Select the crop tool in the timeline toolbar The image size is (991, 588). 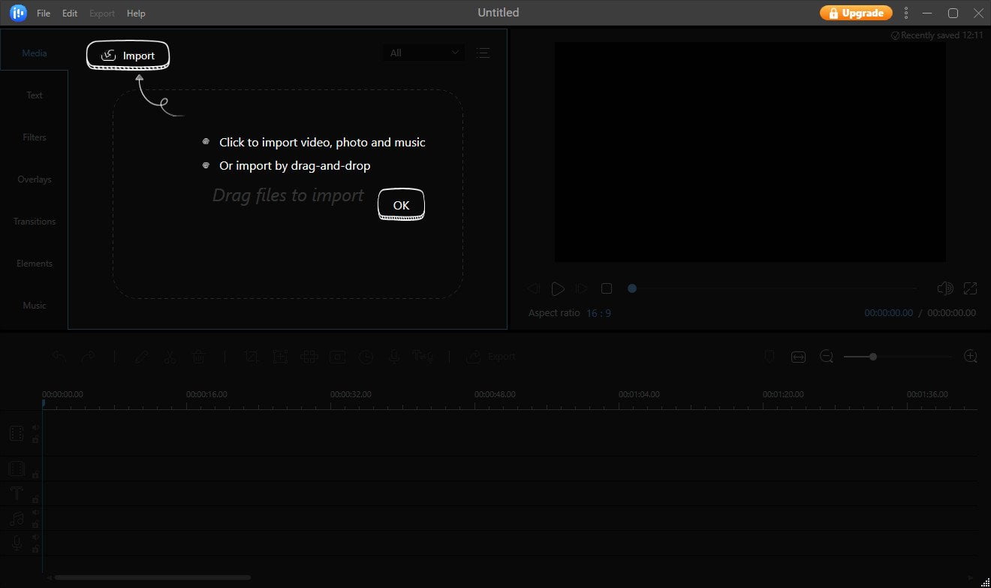point(252,357)
